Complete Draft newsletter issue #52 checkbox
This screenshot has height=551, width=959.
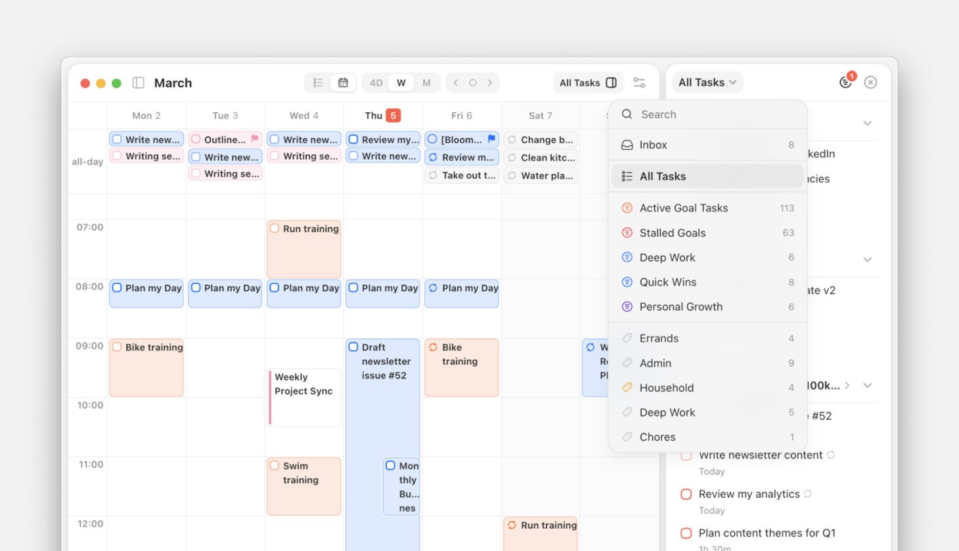(353, 347)
